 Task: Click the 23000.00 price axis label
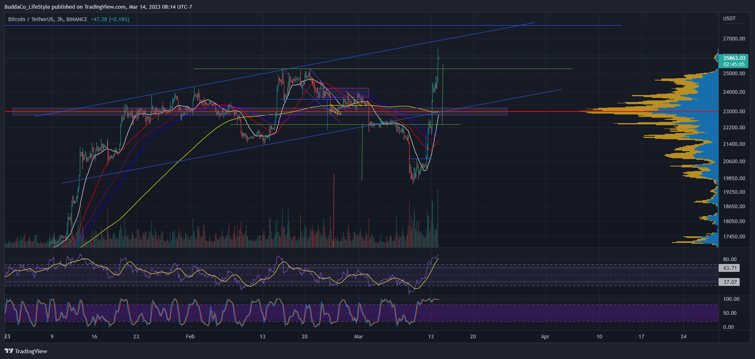[x=734, y=112]
